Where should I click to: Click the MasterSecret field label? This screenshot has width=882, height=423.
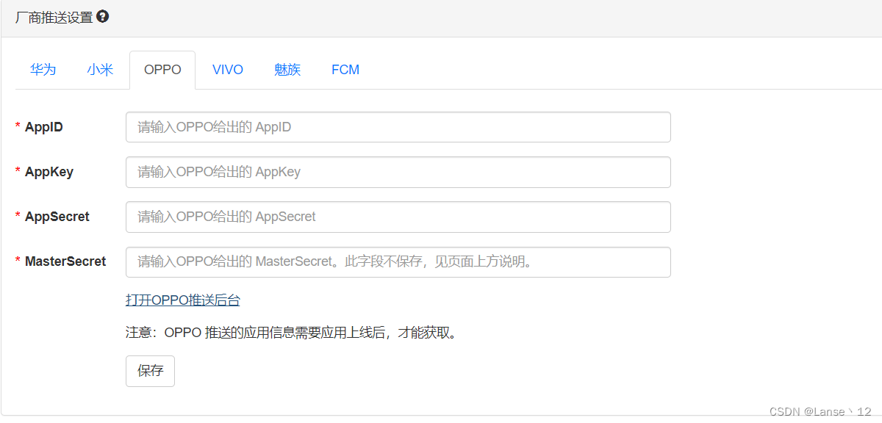pyautogui.click(x=65, y=261)
